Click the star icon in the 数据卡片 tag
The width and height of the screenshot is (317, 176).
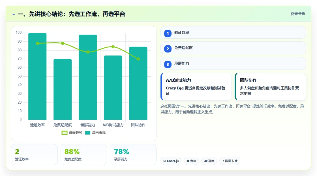pos(223,161)
